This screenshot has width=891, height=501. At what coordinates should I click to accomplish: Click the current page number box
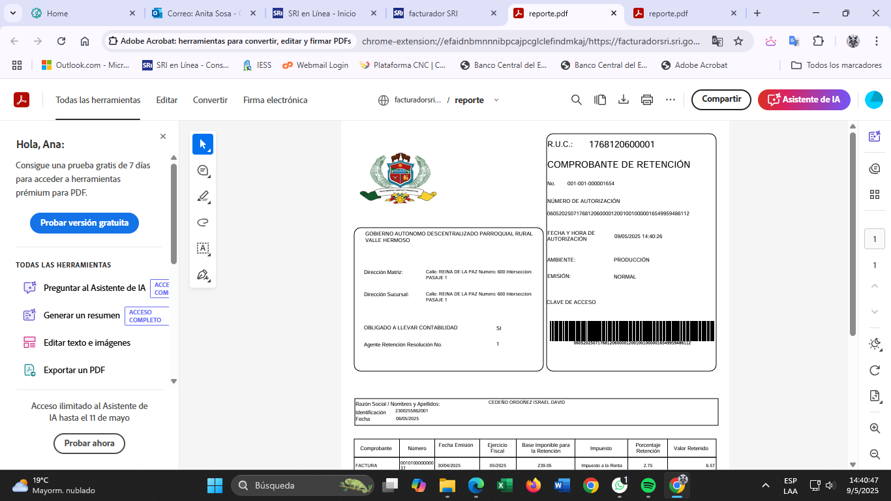coord(875,239)
